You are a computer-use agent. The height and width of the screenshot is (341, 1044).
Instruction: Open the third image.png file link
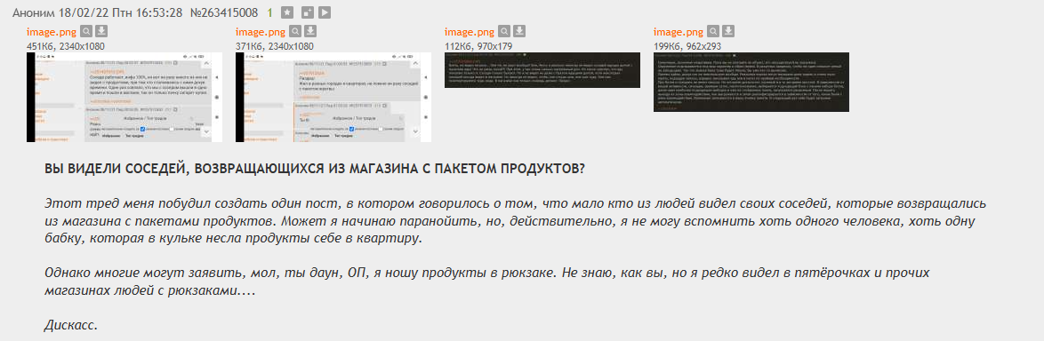click(x=470, y=32)
